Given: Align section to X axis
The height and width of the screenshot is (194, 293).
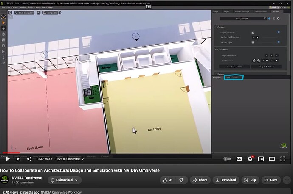Looking at the screenshot, I should pyautogui.click(x=267, y=55).
